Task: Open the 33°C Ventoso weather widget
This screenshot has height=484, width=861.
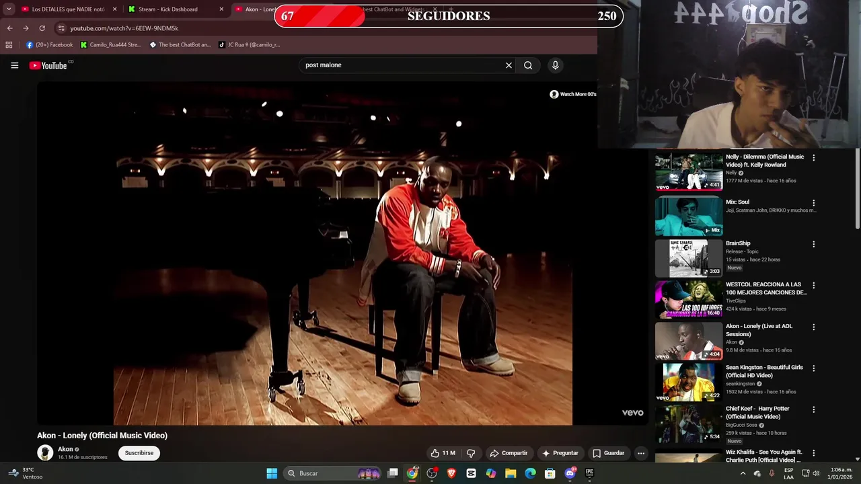Action: (x=24, y=473)
